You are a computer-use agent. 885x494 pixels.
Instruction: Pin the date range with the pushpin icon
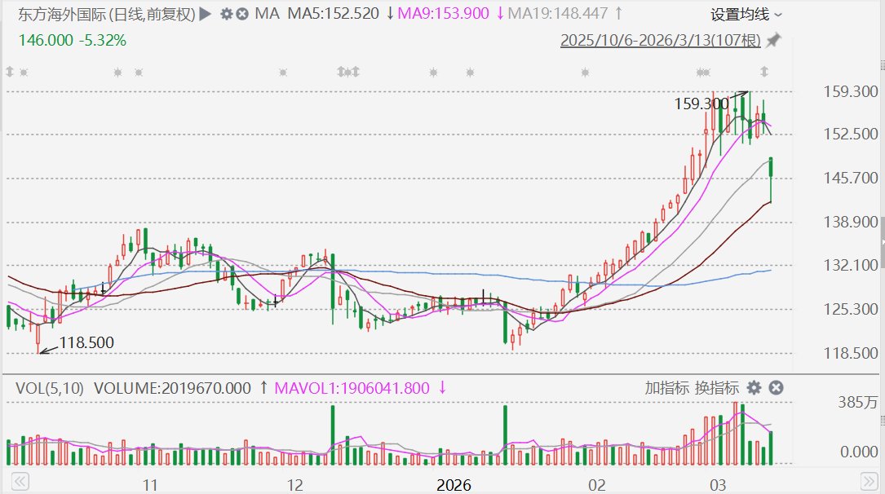coord(773,40)
